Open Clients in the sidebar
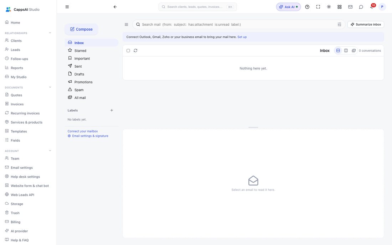The height and width of the screenshot is (245, 392). (x=28, y=41)
